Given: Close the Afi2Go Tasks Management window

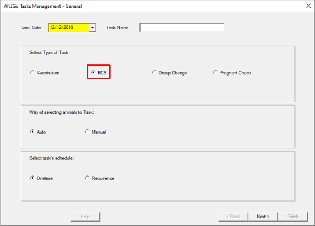Looking at the screenshot, I should 308,6.
